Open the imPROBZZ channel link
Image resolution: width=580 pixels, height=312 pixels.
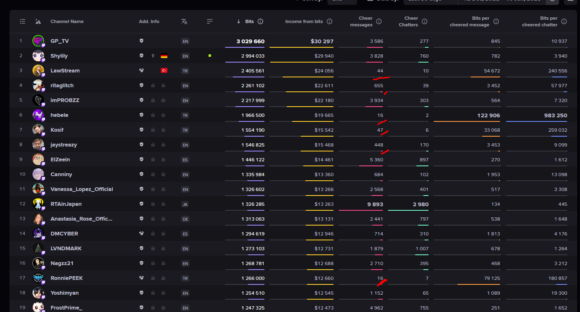pos(65,100)
